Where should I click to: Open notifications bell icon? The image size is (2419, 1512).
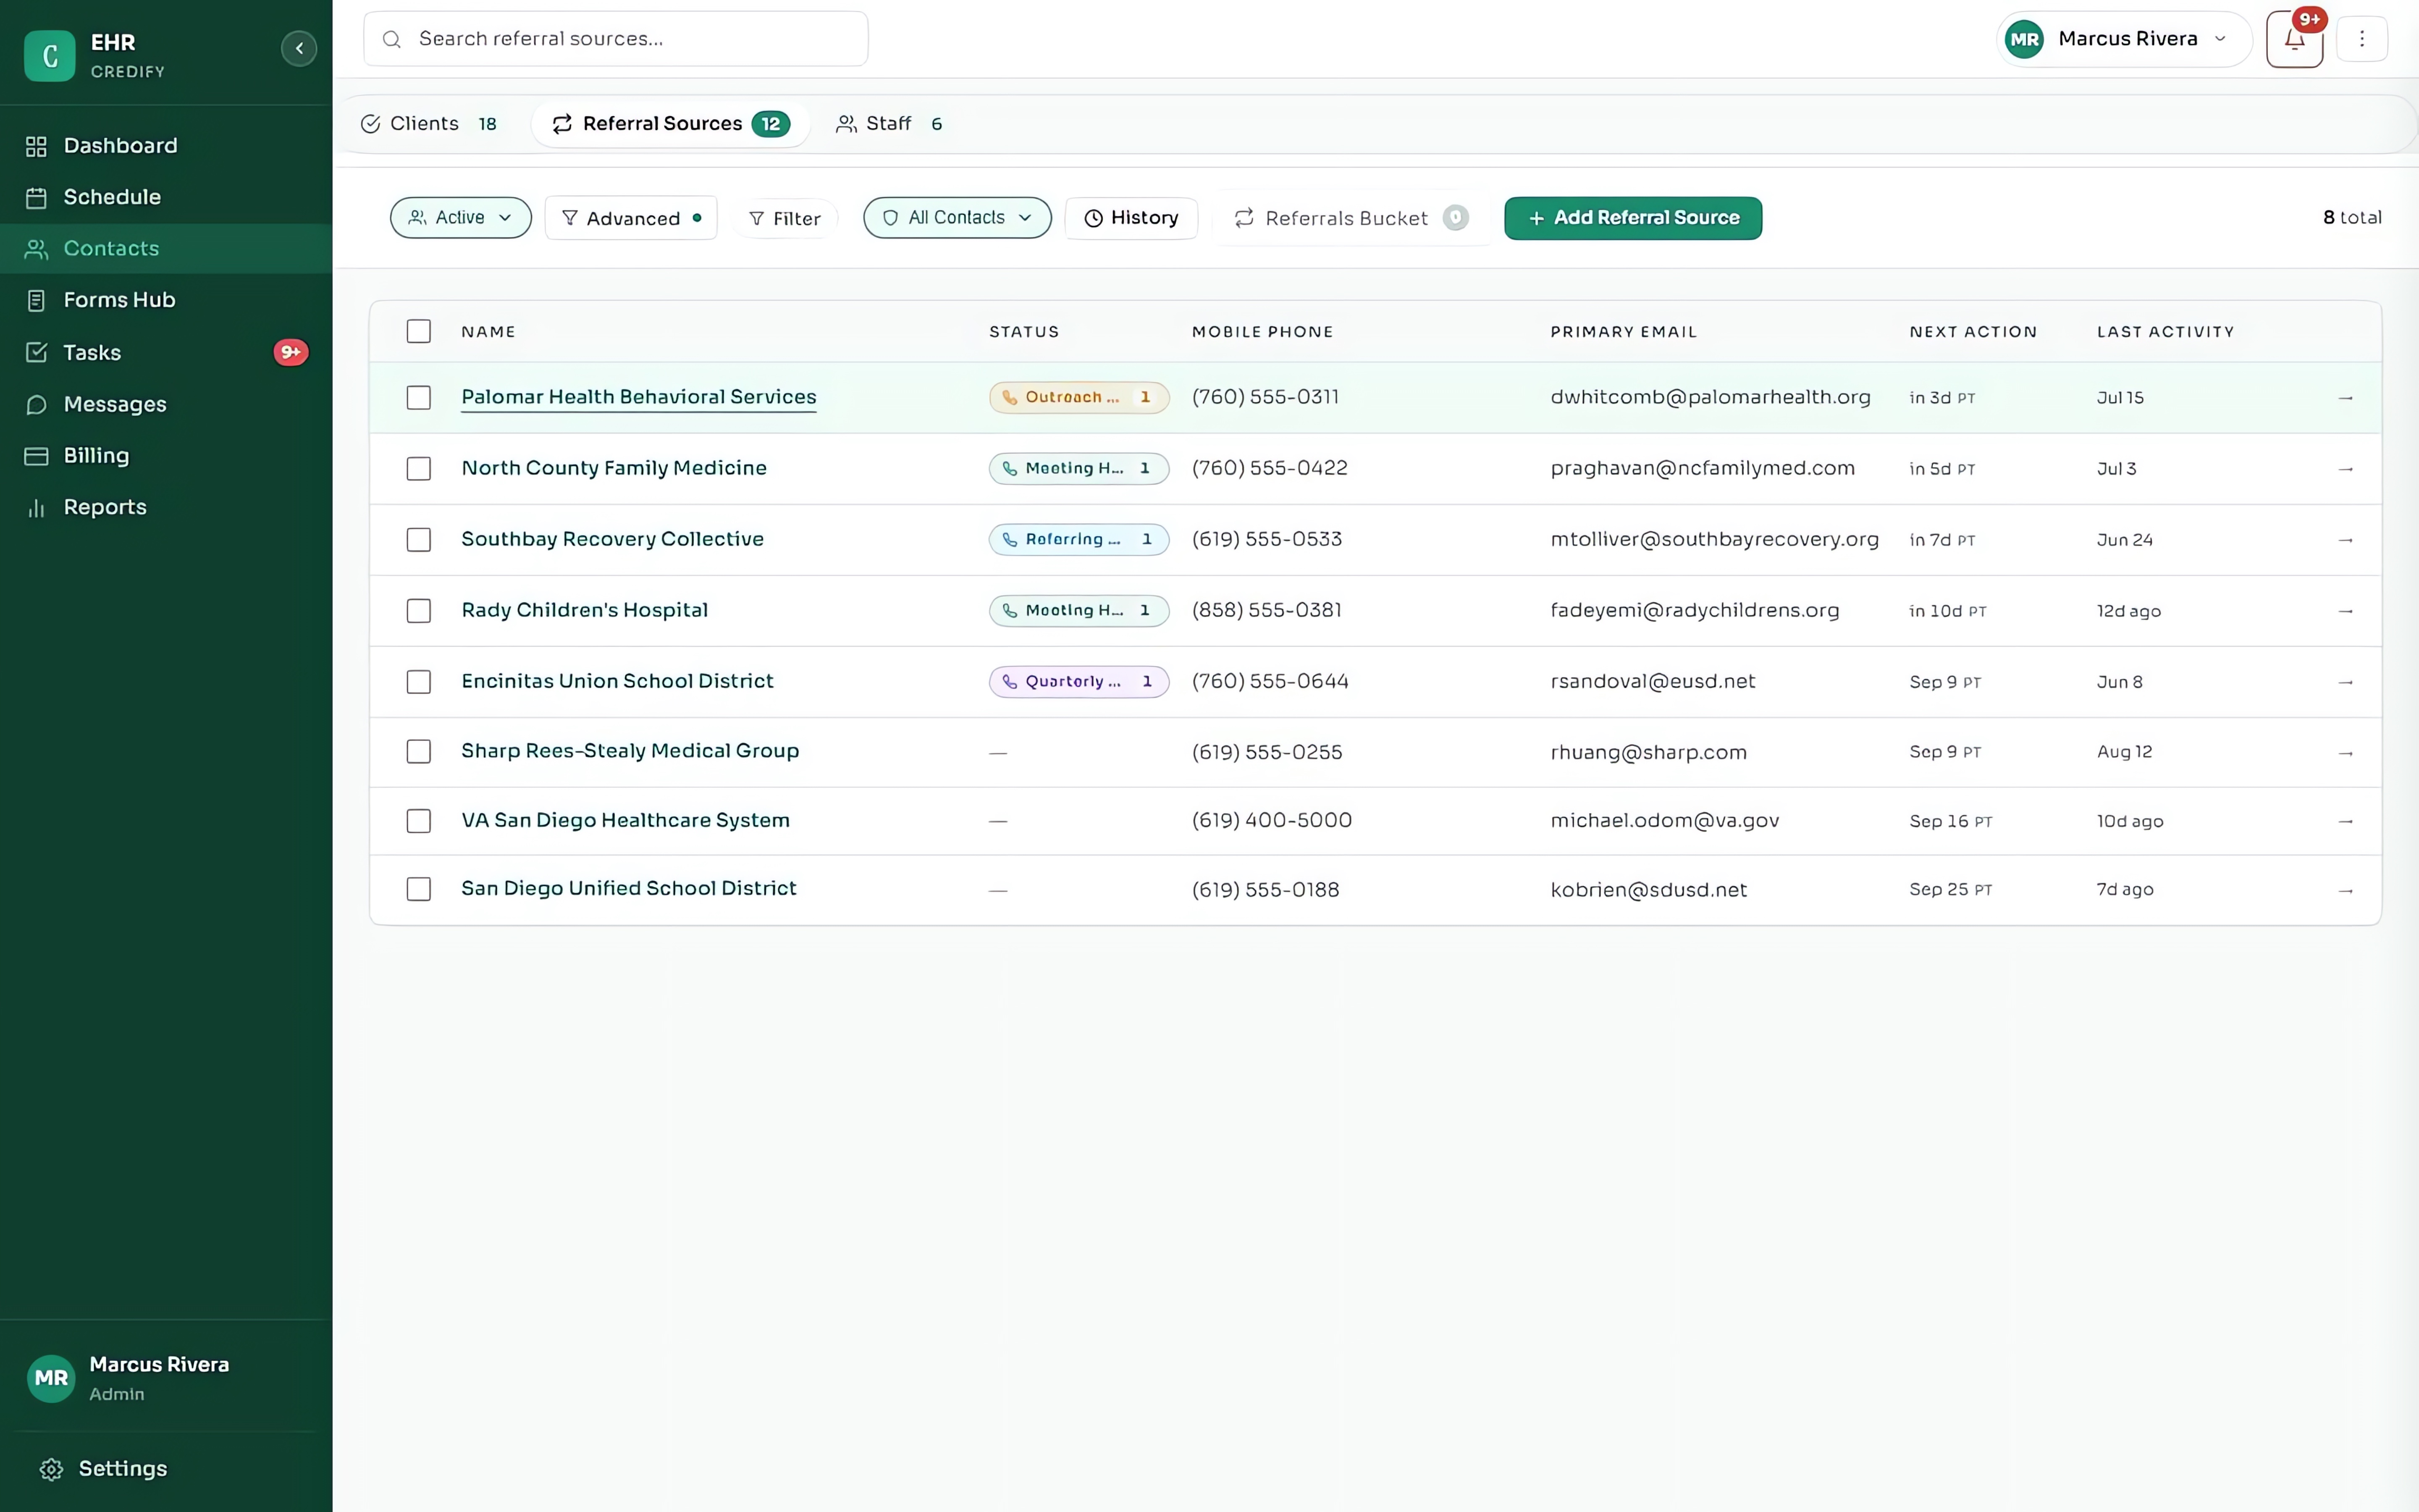(x=2294, y=39)
